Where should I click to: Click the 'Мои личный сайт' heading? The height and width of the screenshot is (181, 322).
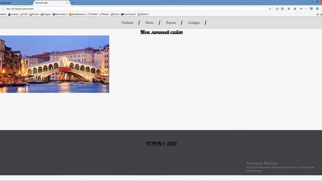[162, 32]
